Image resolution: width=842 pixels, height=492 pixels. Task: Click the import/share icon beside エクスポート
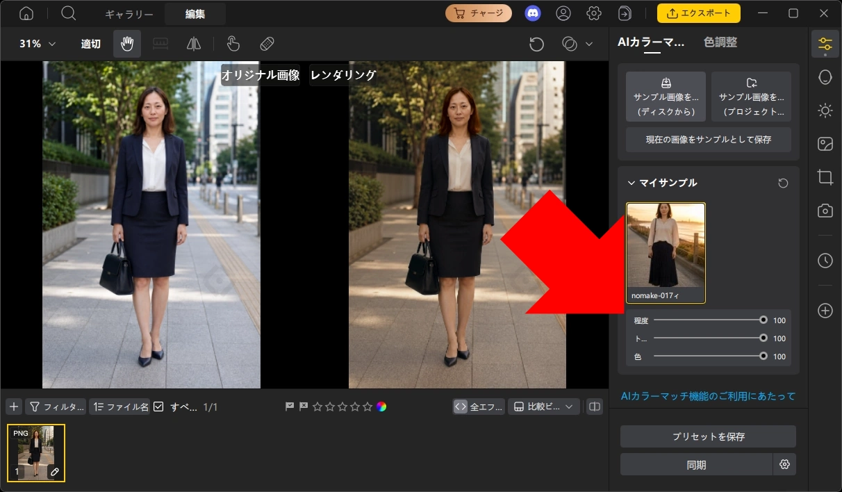[x=625, y=13]
